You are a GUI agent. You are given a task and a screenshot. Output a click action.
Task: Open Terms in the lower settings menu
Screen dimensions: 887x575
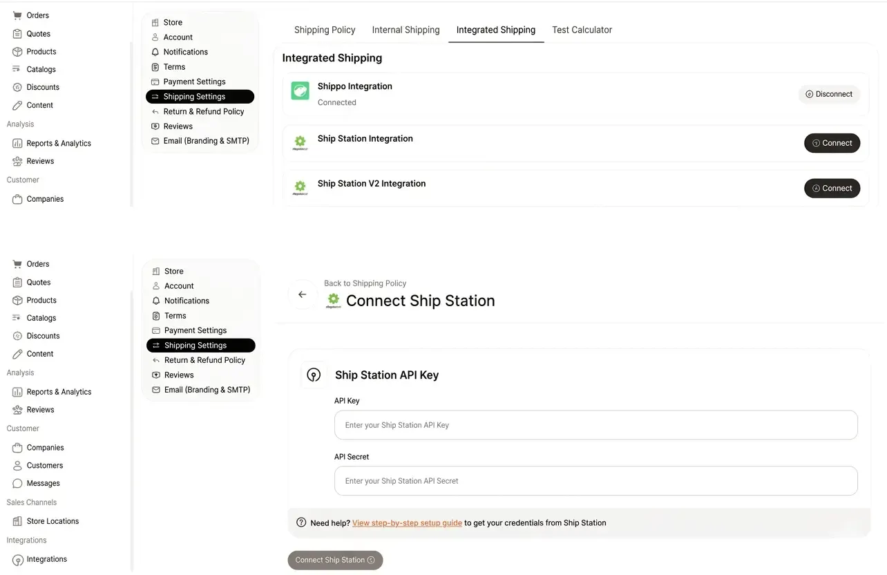pos(169,316)
